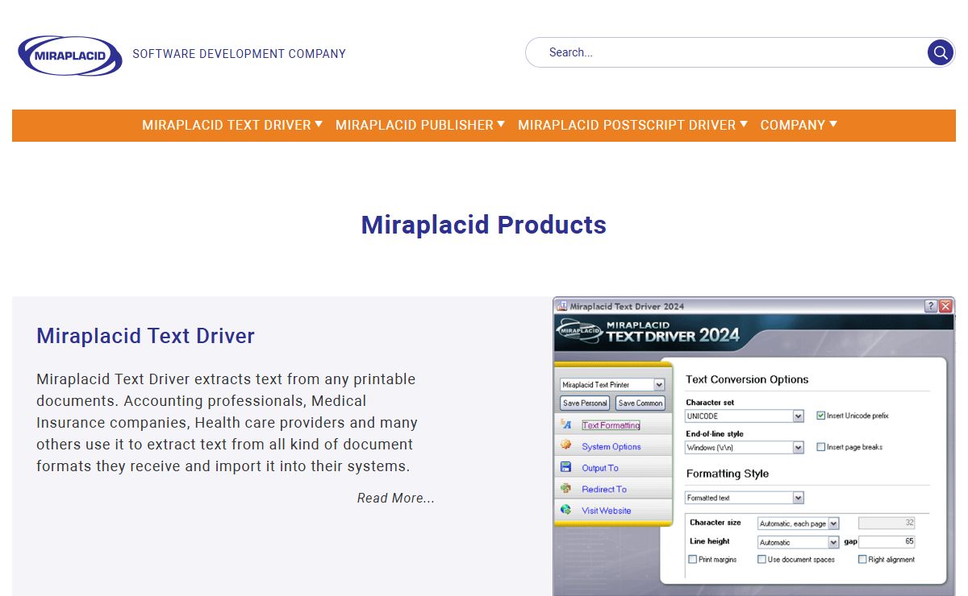Click the Text Formatting icon in sidebar

566,425
